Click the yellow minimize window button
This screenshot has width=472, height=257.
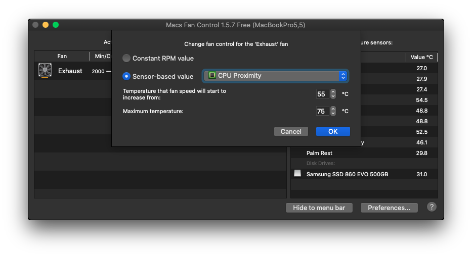point(46,25)
